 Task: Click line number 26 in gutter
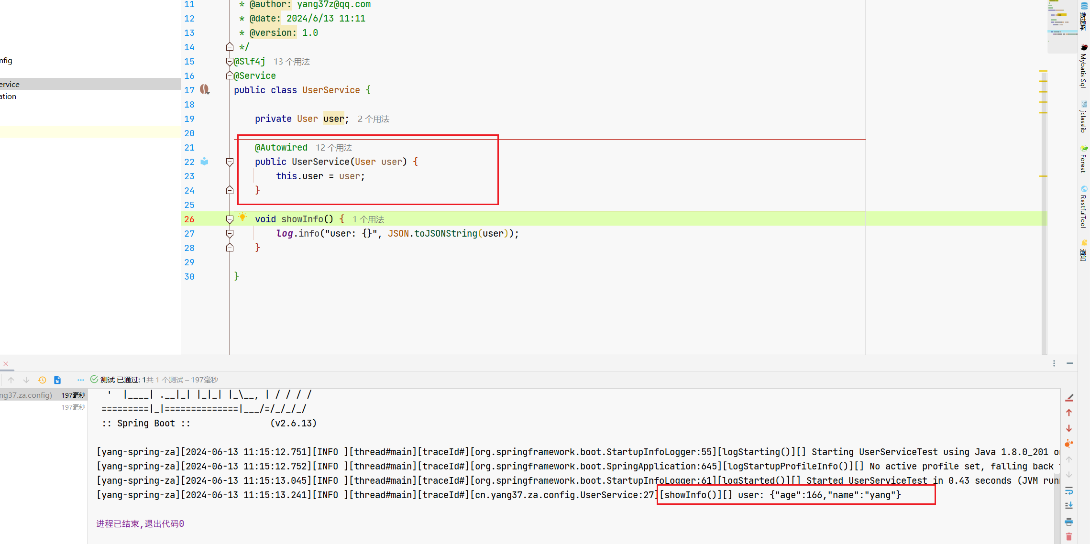pos(189,219)
